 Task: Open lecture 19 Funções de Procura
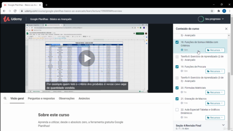point(193,67)
